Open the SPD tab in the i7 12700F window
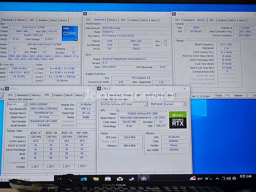 [32, 20]
